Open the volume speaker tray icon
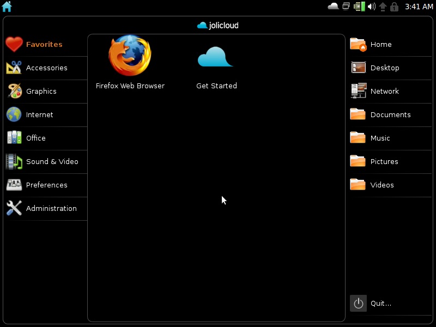Image resolution: width=436 pixels, height=327 pixels. [x=371, y=7]
